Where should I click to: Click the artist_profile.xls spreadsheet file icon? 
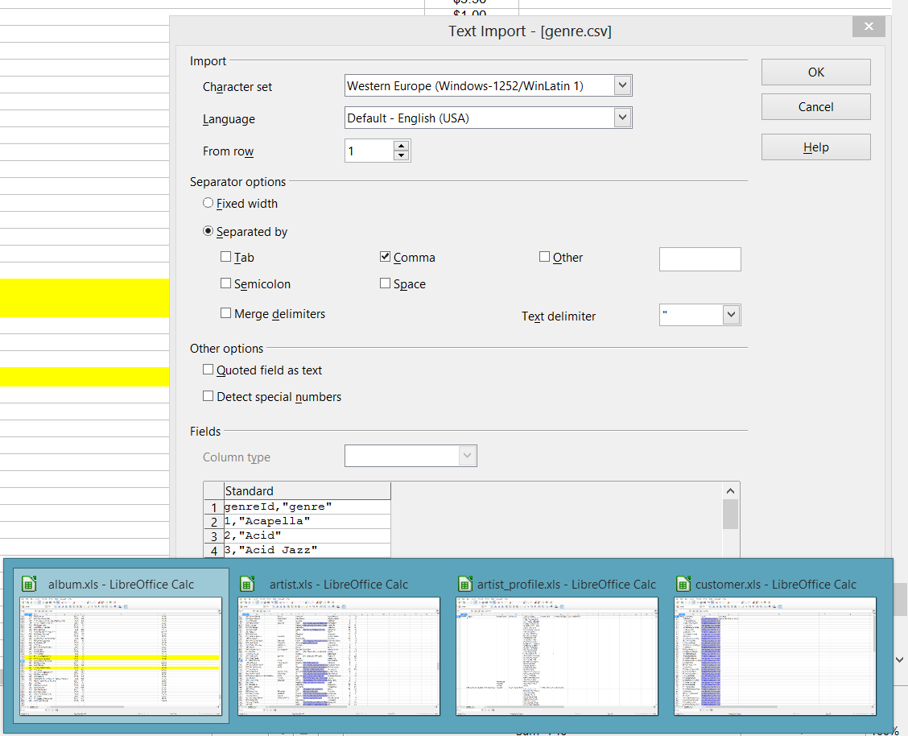point(465,584)
